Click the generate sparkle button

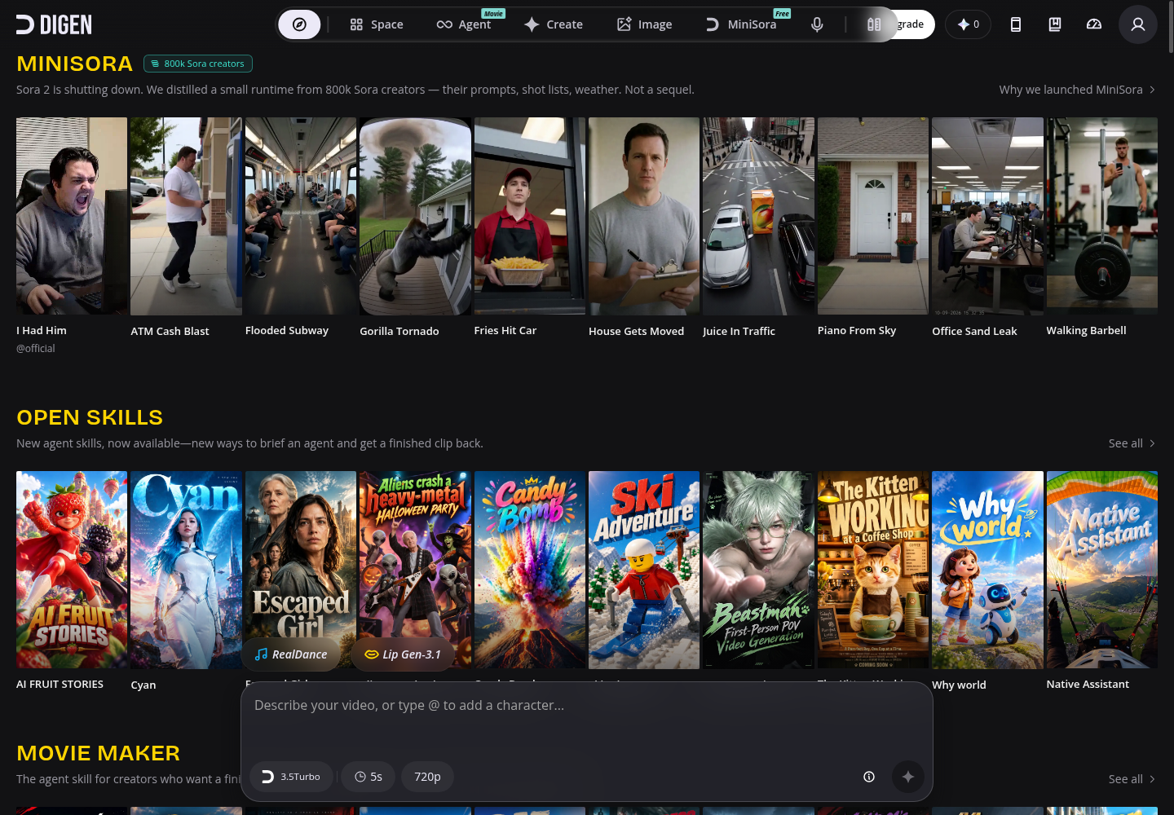pyautogui.click(x=908, y=777)
